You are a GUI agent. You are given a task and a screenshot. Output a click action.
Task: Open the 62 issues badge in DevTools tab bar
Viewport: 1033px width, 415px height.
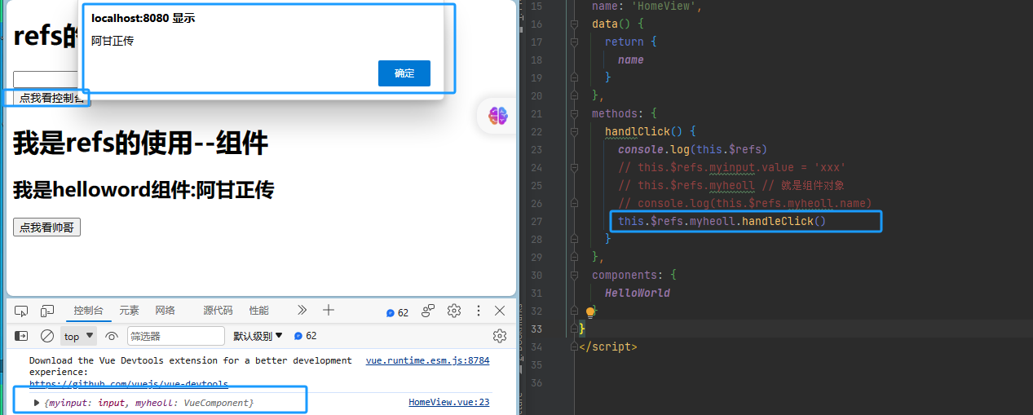pyautogui.click(x=397, y=312)
